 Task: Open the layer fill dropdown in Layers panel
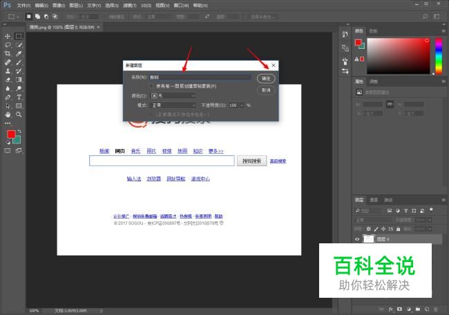430,229
